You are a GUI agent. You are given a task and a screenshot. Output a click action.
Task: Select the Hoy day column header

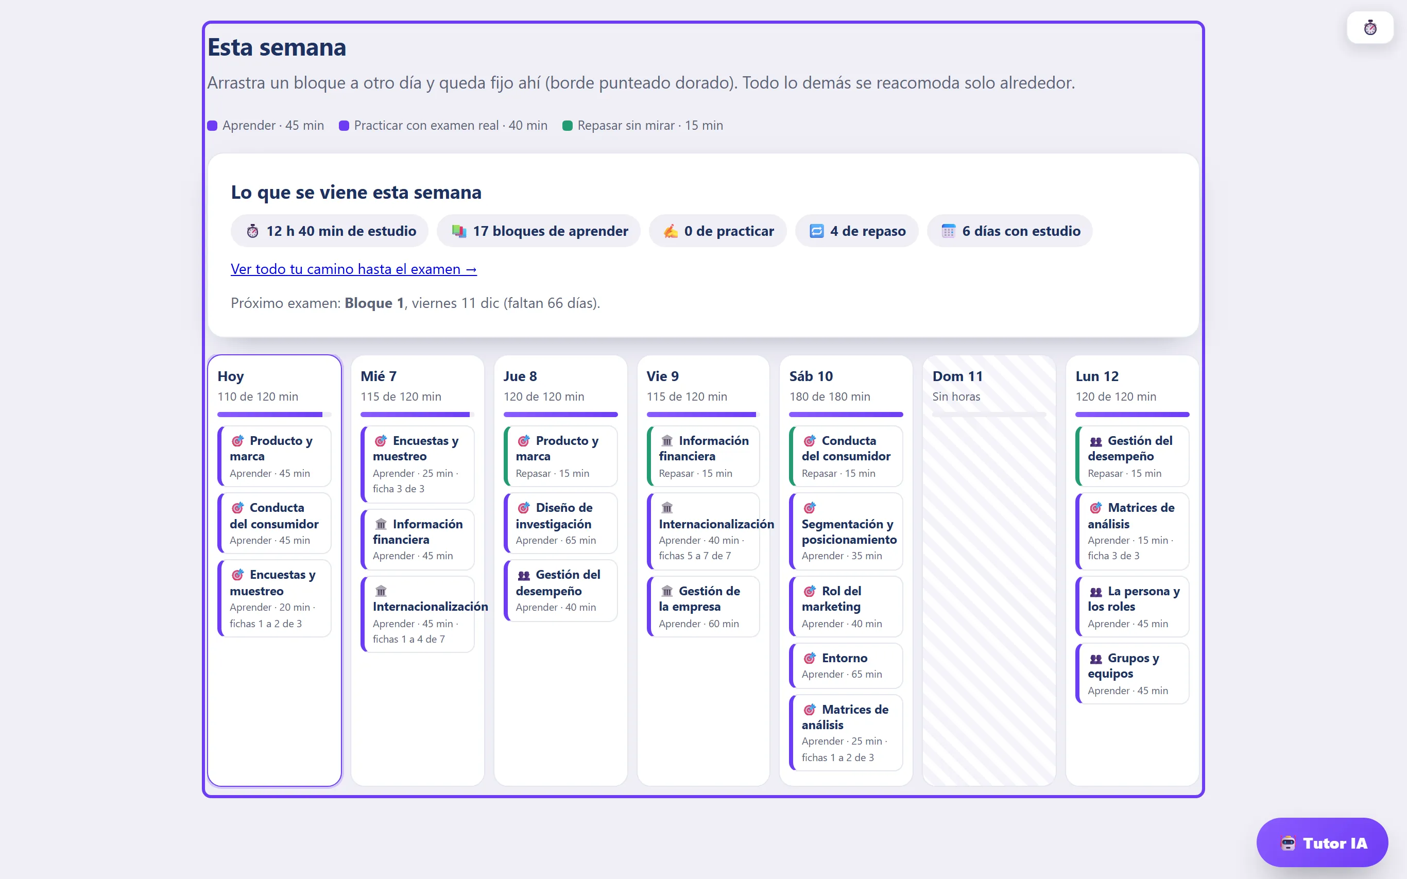click(231, 376)
